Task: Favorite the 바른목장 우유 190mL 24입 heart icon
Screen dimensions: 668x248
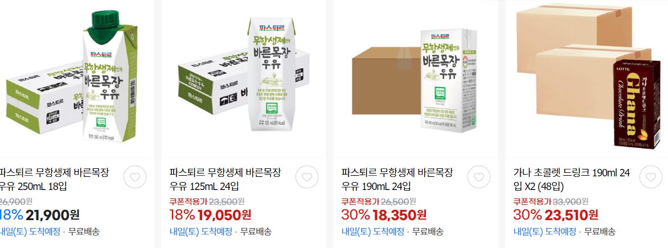Action: (x=479, y=177)
